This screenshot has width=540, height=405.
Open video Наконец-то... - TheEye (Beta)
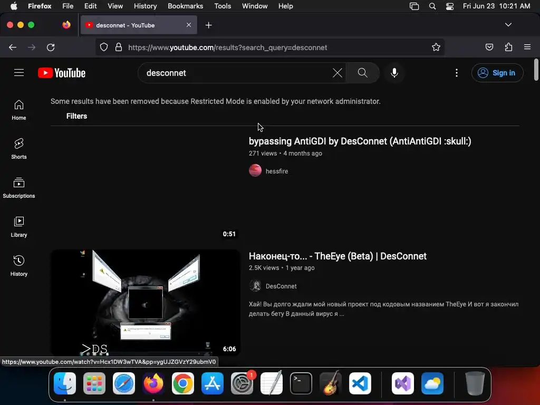pos(337,256)
